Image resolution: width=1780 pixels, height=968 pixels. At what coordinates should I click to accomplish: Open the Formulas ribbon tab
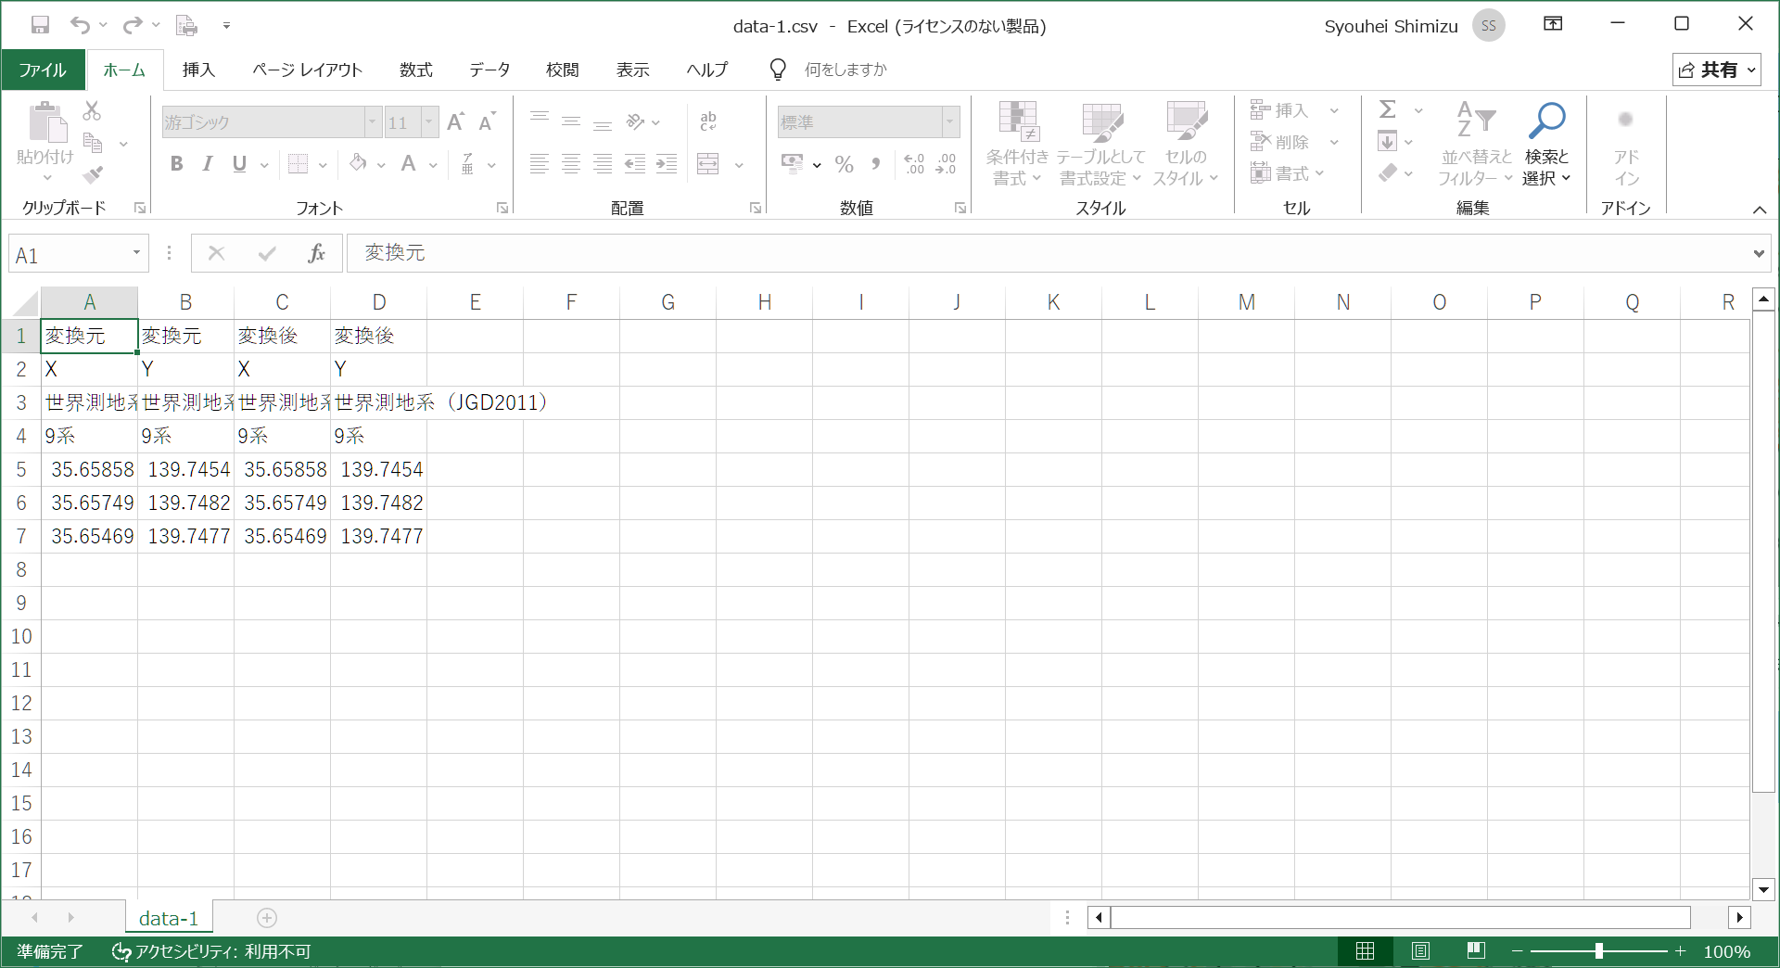coord(416,70)
